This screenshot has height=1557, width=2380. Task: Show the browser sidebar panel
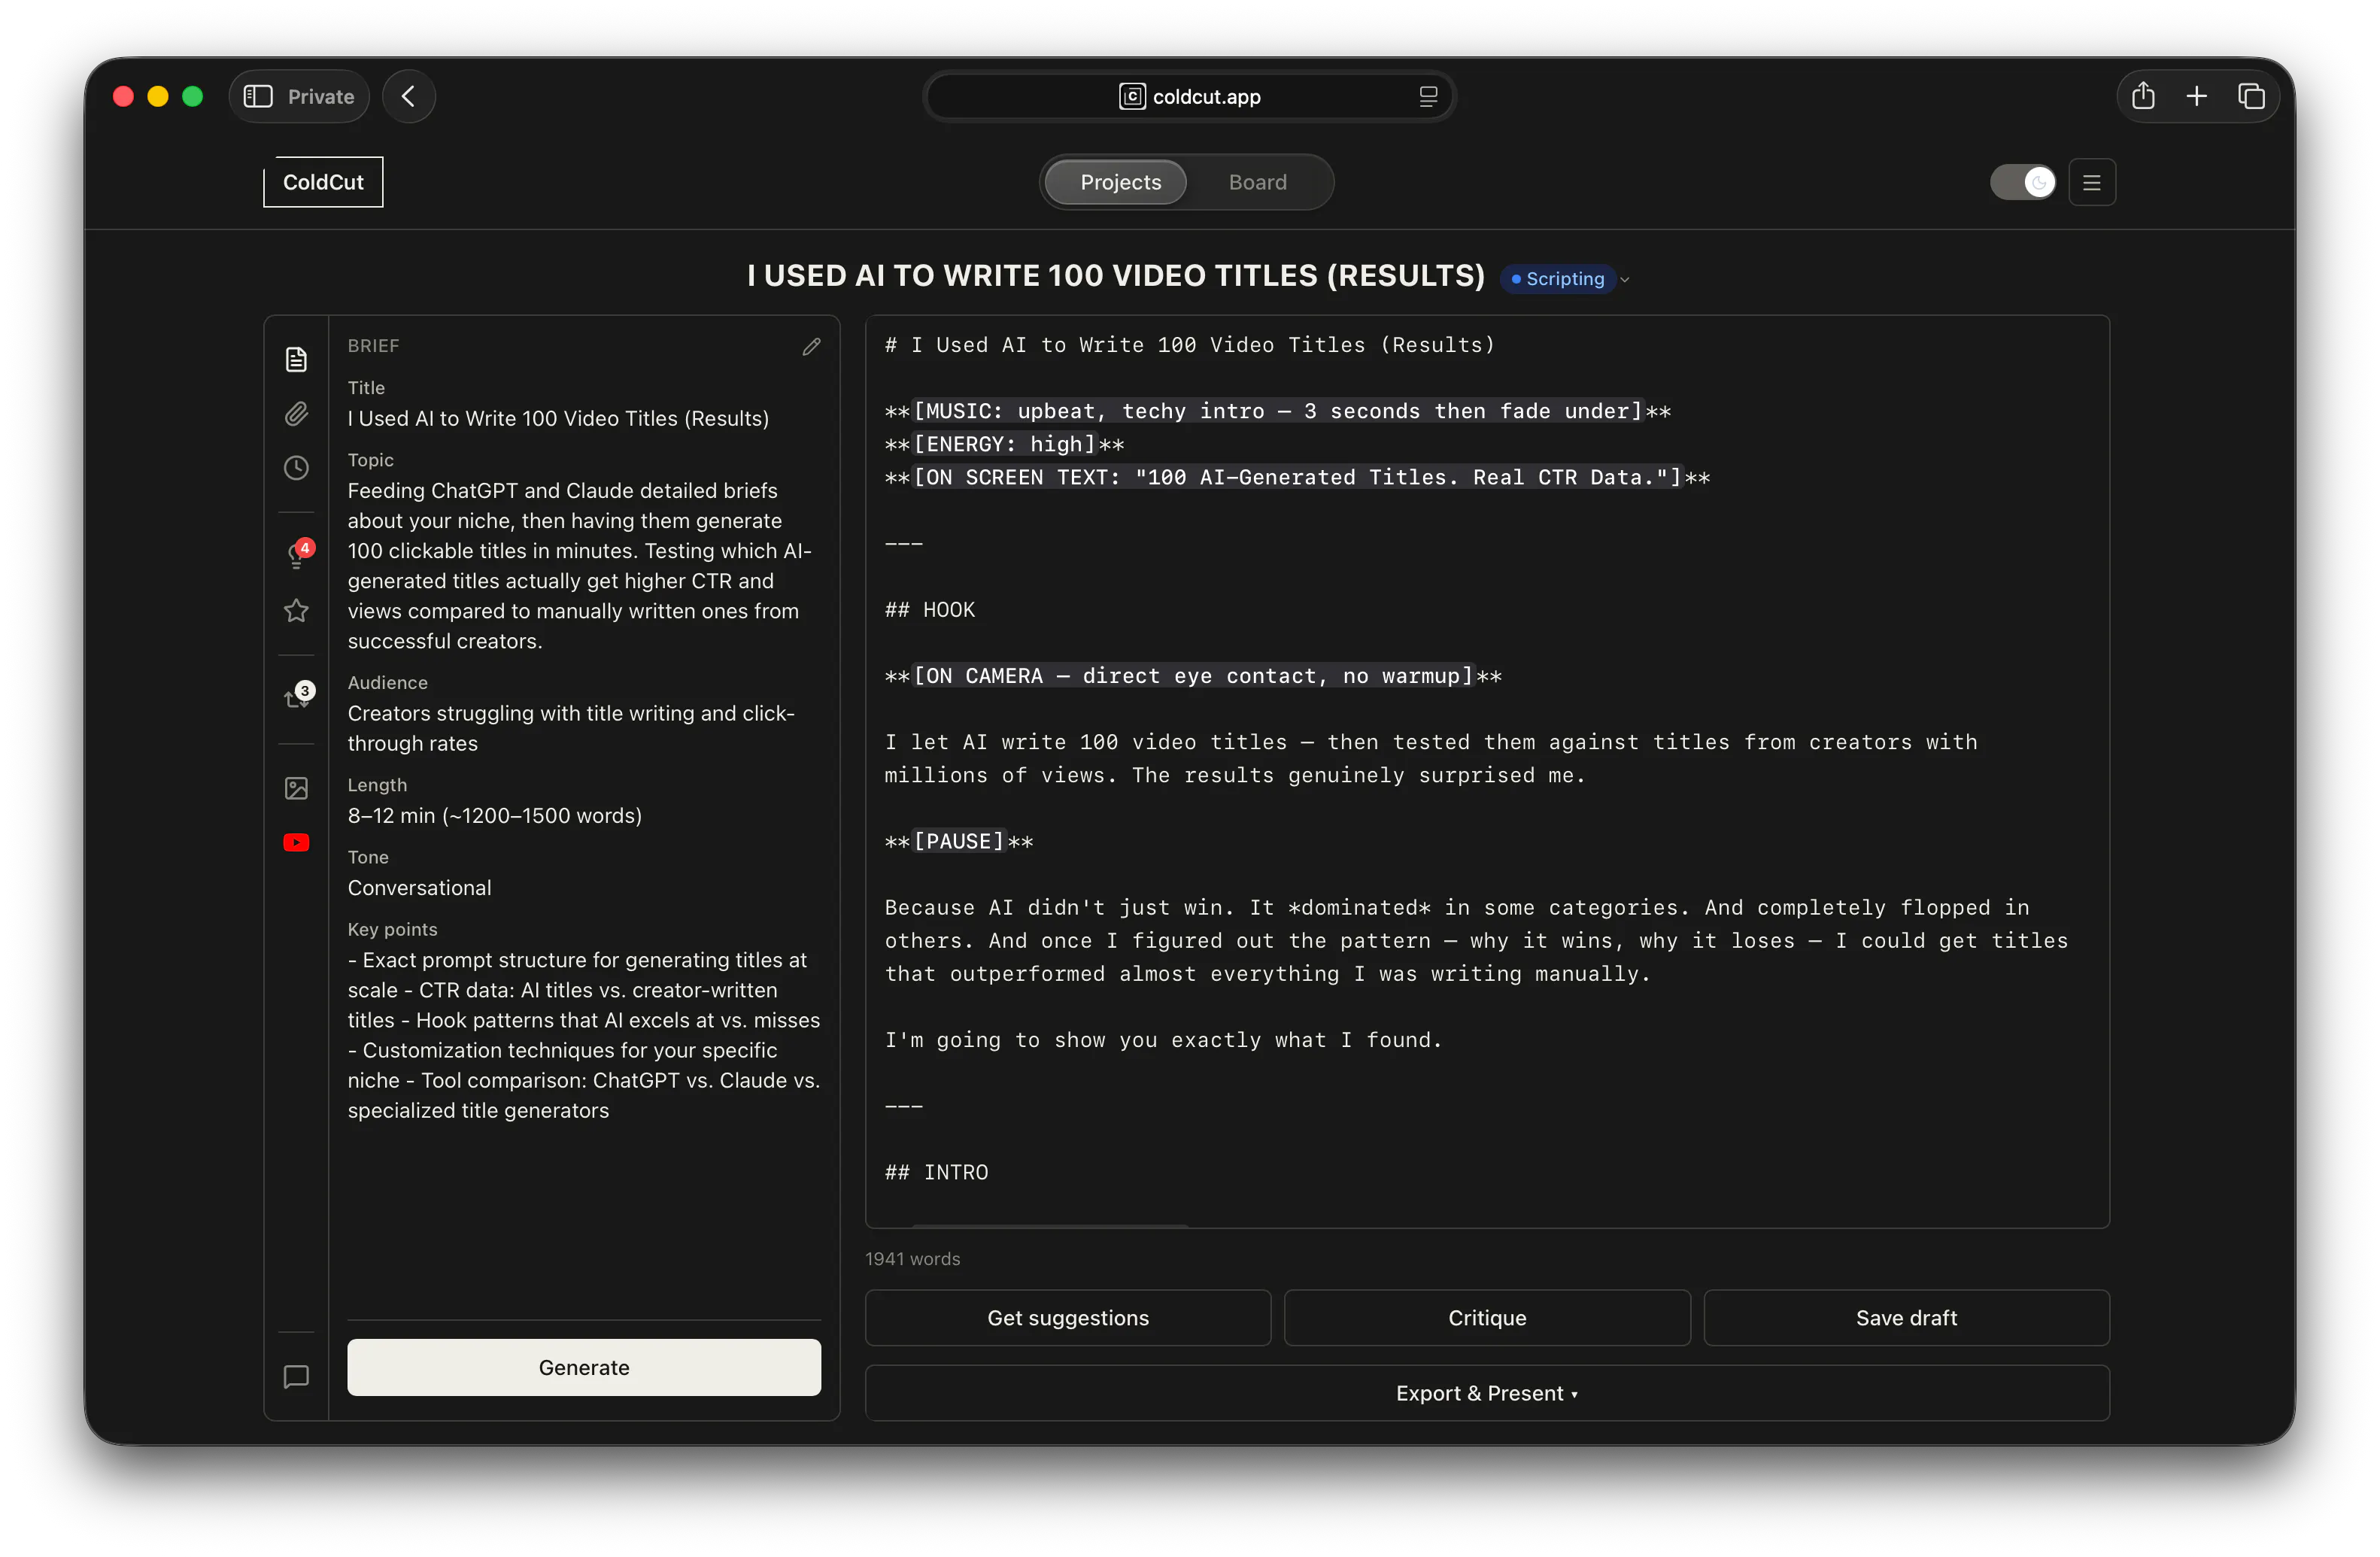point(258,96)
